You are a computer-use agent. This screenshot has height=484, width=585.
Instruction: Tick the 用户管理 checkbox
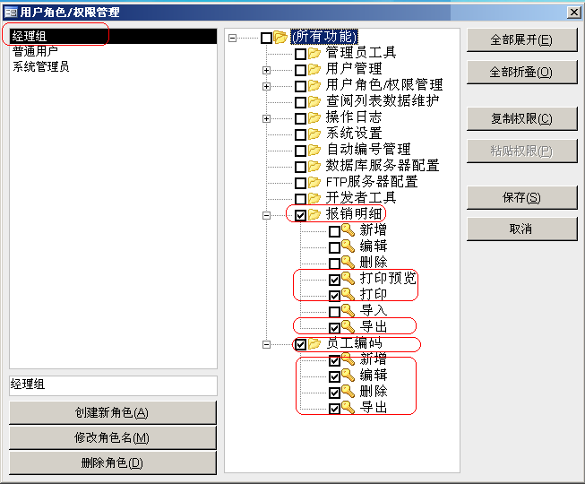coord(300,70)
